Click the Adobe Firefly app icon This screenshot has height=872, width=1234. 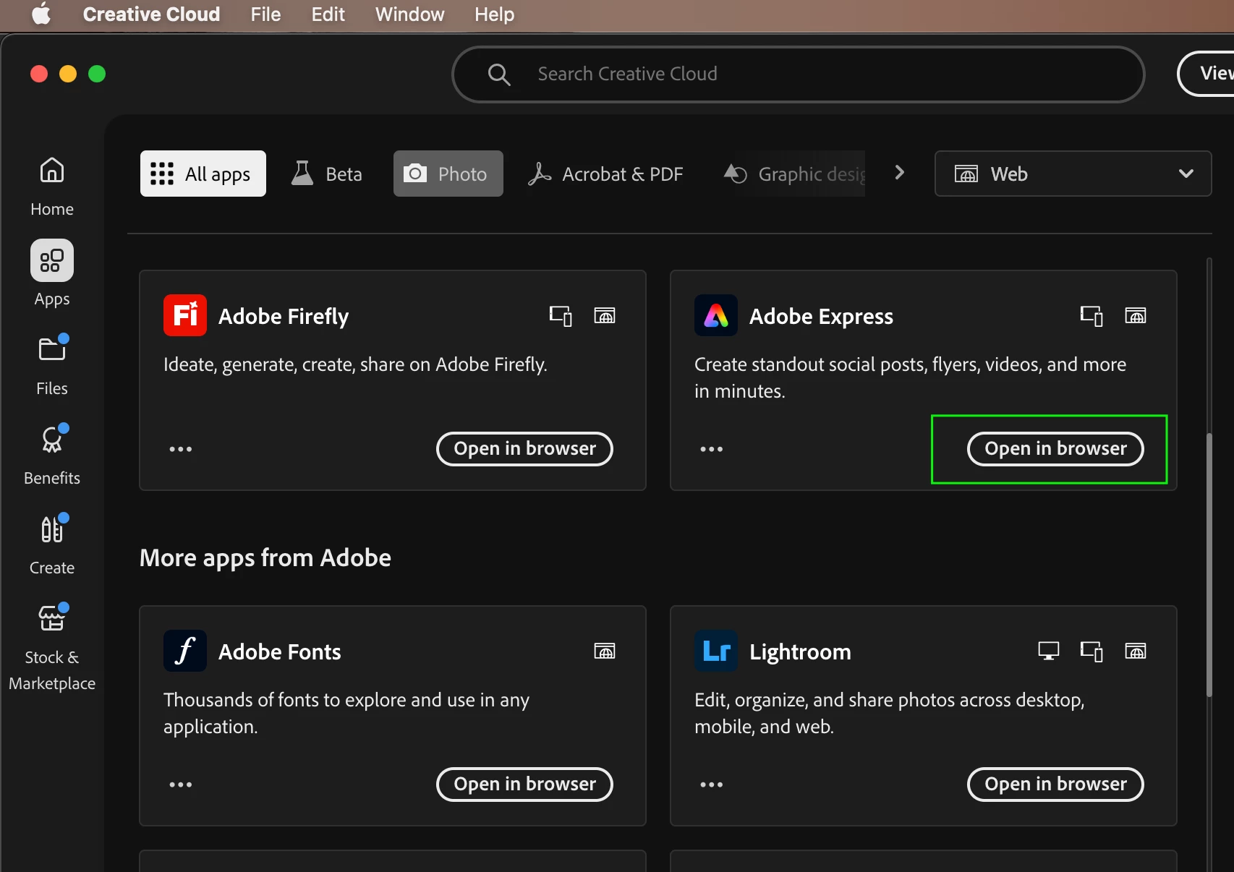click(185, 315)
